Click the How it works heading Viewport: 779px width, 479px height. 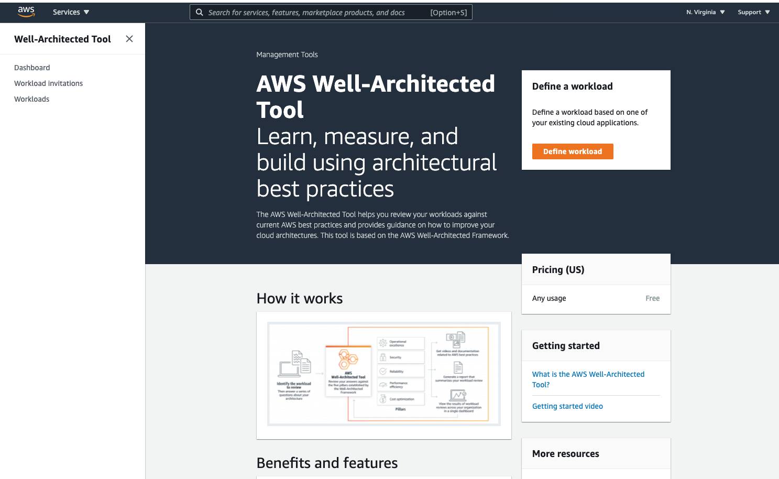pos(300,298)
